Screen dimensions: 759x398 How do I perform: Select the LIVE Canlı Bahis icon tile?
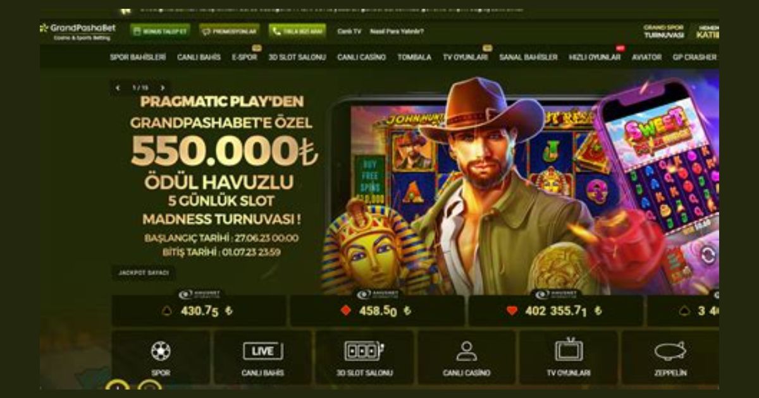[x=262, y=358]
